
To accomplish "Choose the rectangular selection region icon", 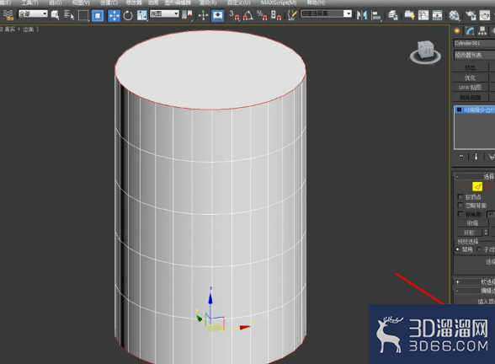I will coord(83,15).
